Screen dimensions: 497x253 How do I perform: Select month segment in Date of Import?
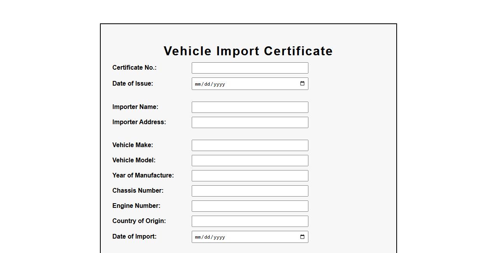(x=198, y=237)
